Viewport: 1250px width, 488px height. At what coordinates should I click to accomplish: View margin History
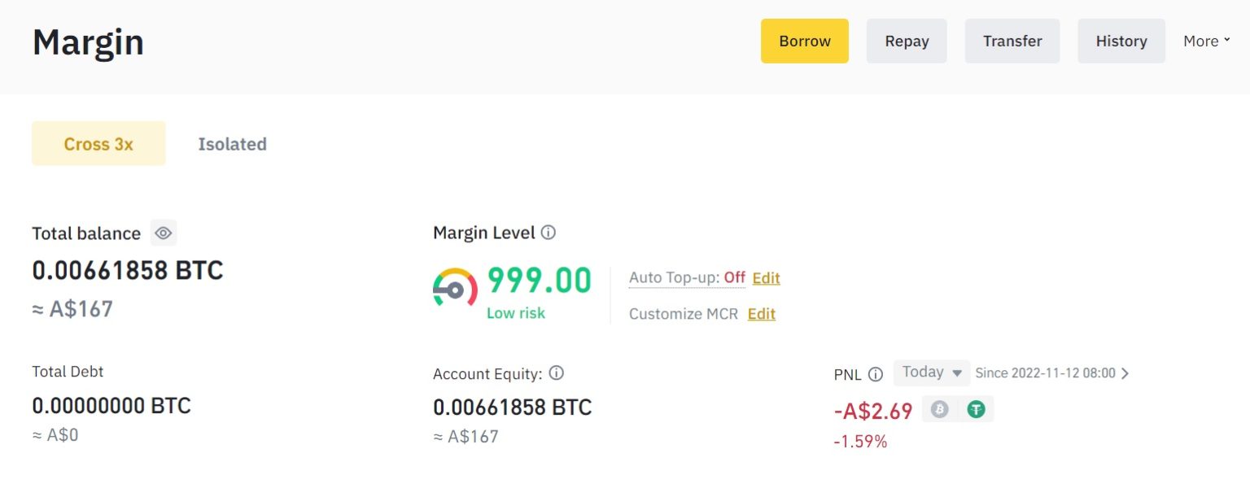[1121, 41]
